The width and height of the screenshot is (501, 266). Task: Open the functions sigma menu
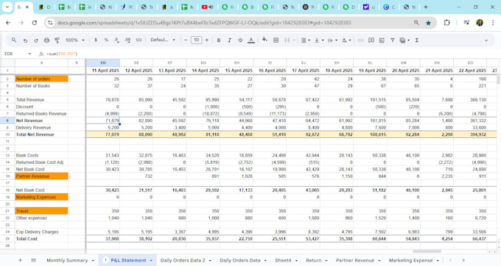tap(417, 40)
